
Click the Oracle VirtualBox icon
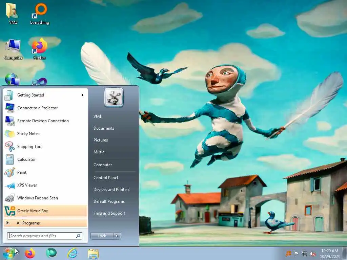pos(10,211)
